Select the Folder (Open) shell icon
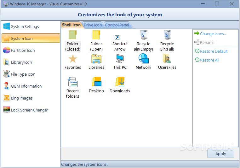Viewport: 240px width, 168px height. pos(96,41)
